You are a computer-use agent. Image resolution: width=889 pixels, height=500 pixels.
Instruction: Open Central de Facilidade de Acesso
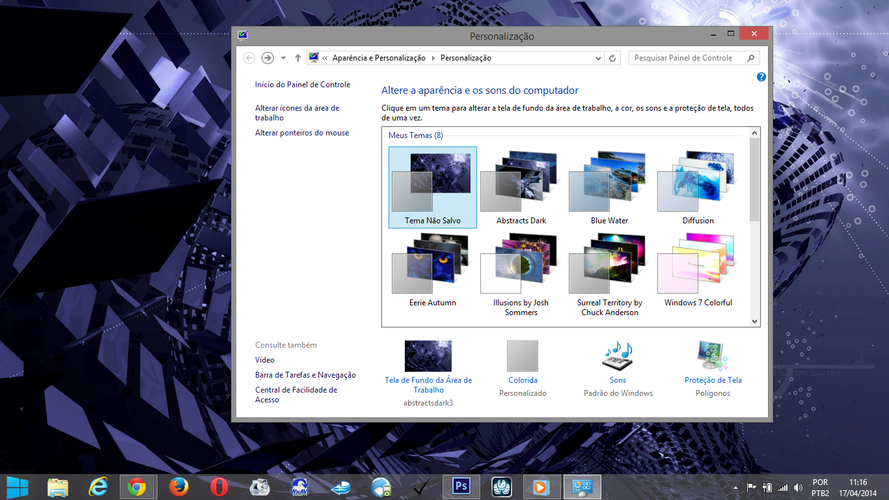pyautogui.click(x=296, y=395)
